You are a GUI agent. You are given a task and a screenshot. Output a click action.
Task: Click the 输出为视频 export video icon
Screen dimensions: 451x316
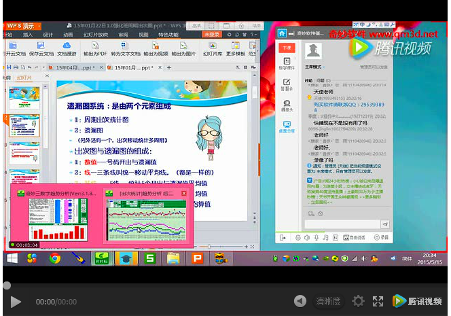tap(156, 50)
